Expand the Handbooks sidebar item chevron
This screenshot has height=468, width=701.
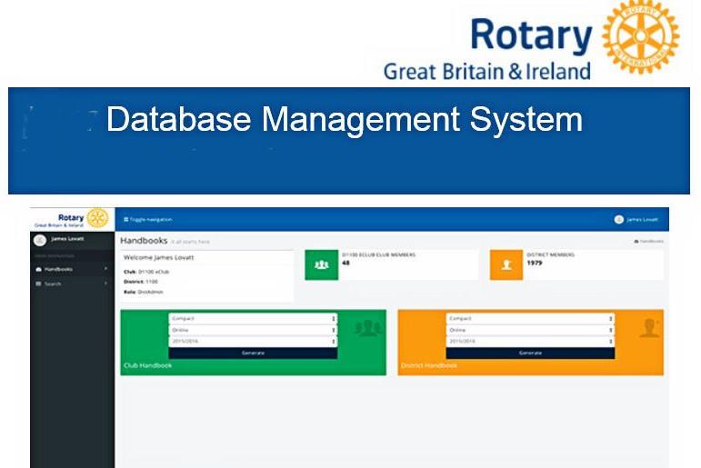tap(106, 269)
